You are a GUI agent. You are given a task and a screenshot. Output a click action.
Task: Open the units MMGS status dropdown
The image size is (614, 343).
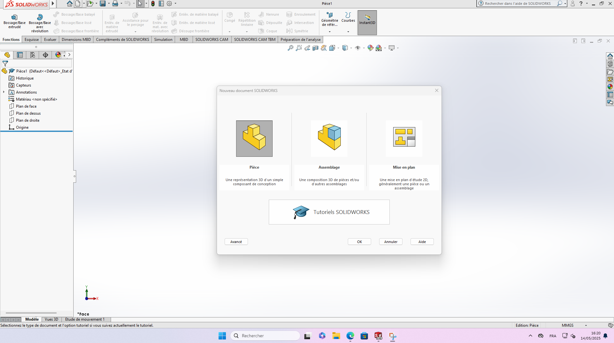586,325
